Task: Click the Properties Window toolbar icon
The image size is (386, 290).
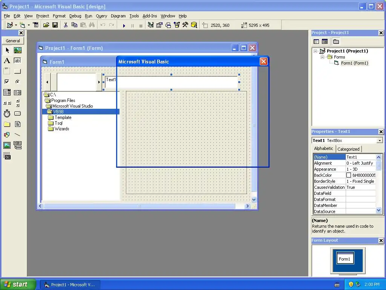Action: click(159, 25)
